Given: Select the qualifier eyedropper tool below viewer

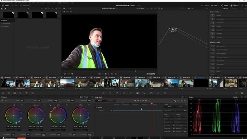Looking at the screenshot, I should point(64,74).
